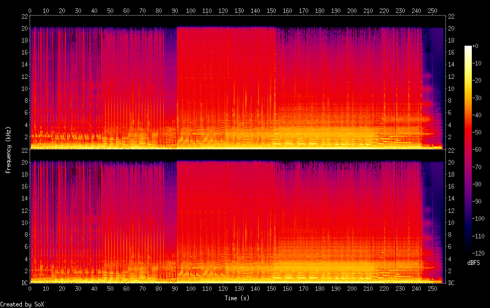Select the 'Frequency (kHz)' axis label
Image resolution: width=490 pixels, height=308 pixels.
pos(8,150)
